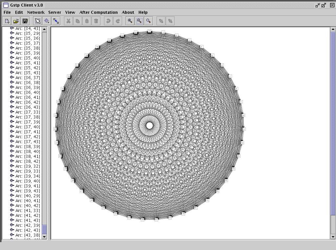The width and height of the screenshot is (336, 250).
Task: Click the Save disk toolbar icon
Action: click(25, 21)
